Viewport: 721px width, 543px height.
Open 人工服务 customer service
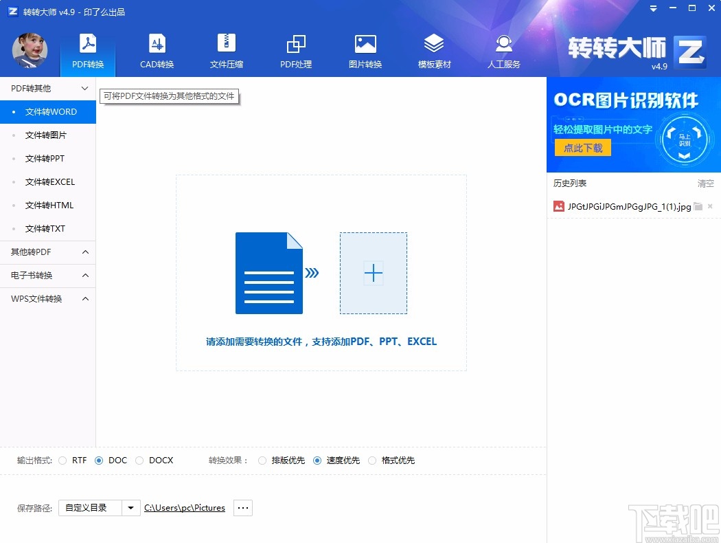click(504, 49)
